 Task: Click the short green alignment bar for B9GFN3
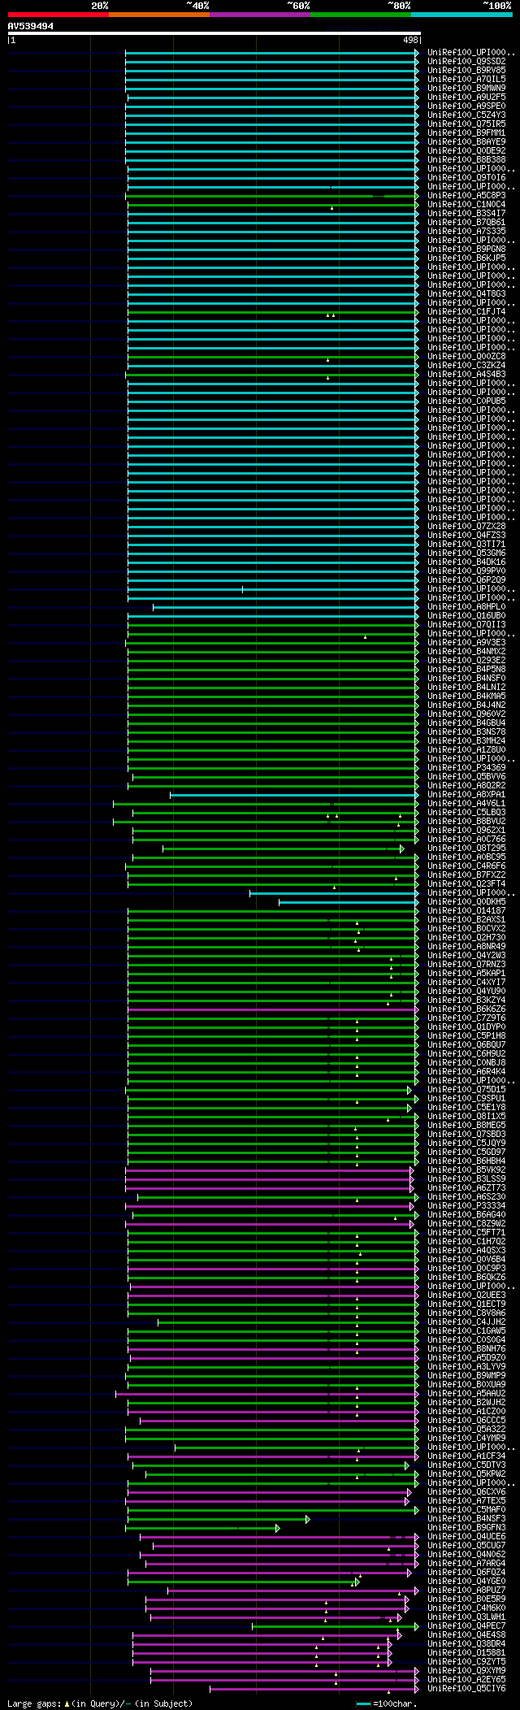[201, 1528]
